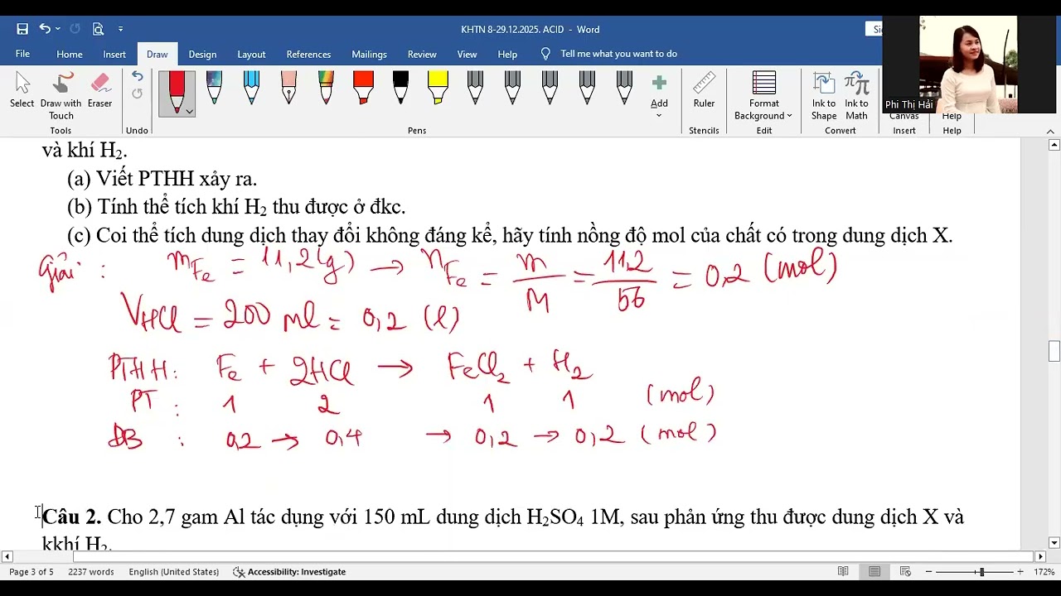Switch to the Home ribbon tab
The image size is (1061, 596).
tap(70, 54)
